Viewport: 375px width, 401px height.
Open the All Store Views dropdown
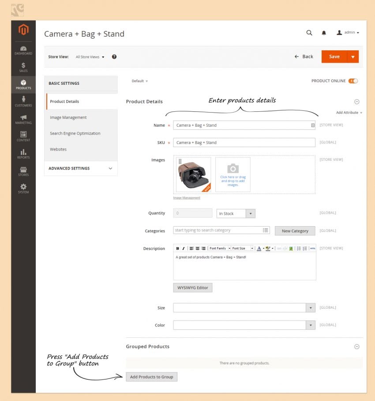[x=90, y=57]
